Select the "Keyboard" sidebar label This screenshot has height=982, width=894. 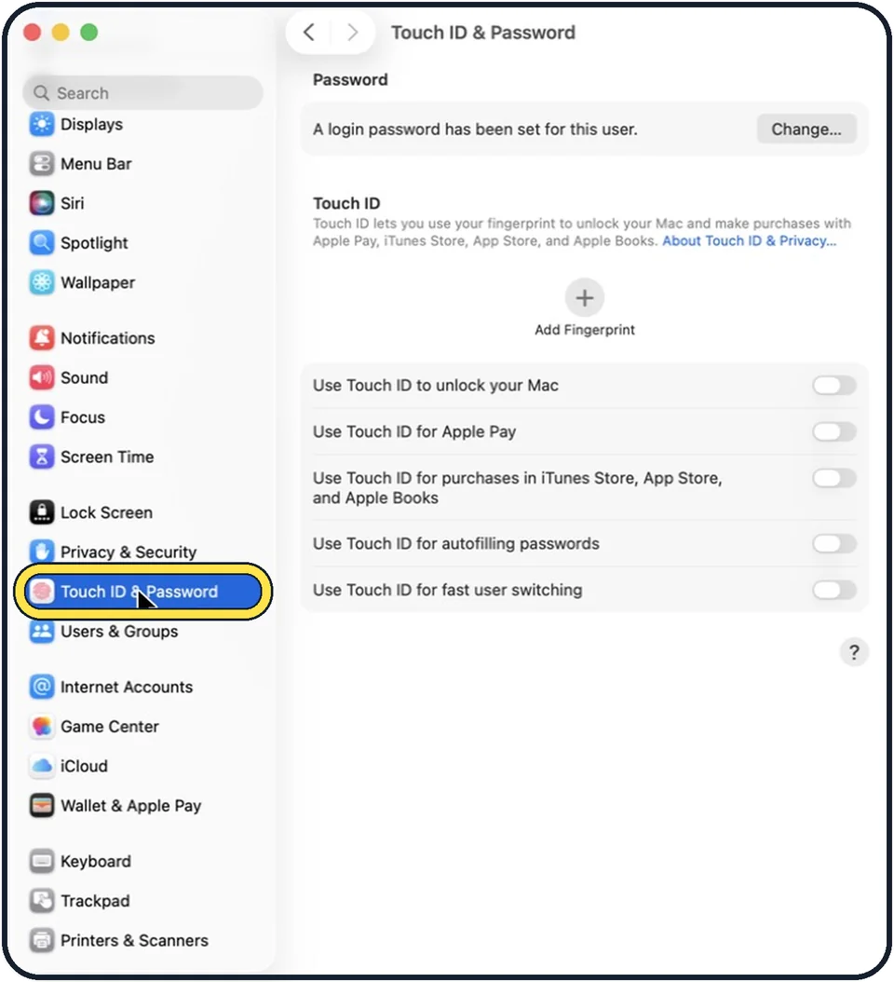[x=96, y=862]
